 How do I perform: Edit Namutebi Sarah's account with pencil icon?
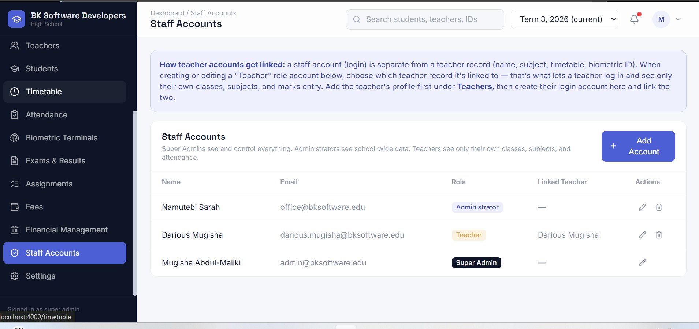click(642, 207)
